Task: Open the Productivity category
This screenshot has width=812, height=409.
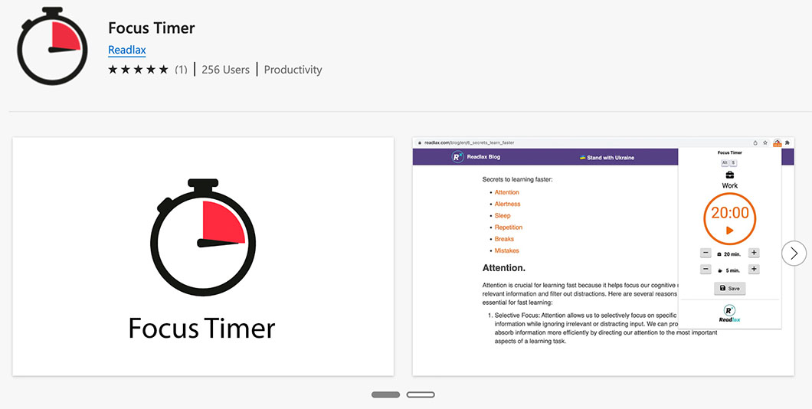Action: [x=293, y=70]
